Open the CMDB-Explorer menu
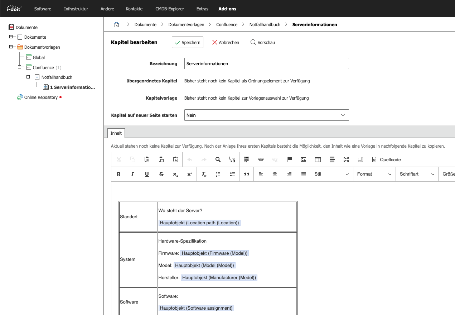The width and height of the screenshot is (455, 315). [x=169, y=9]
